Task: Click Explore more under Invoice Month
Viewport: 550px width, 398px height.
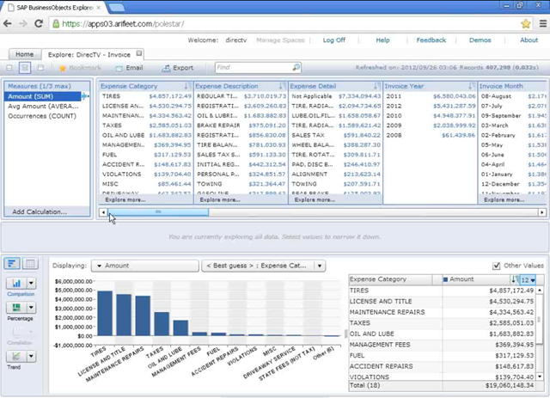Action: [x=504, y=199]
